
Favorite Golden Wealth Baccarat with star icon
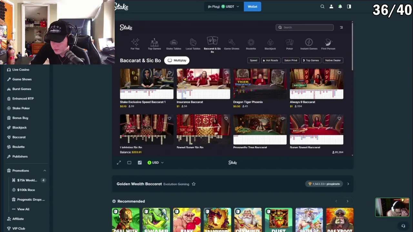[x=194, y=184]
